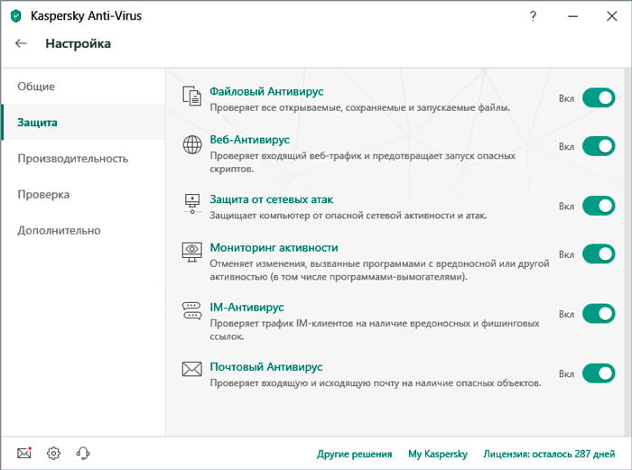The width and height of the screenshot is (632, 470).
Task: Open settings gear icon in footer
Action: tap(53, 453)
